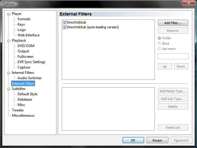Select the Player tree item

17,14
